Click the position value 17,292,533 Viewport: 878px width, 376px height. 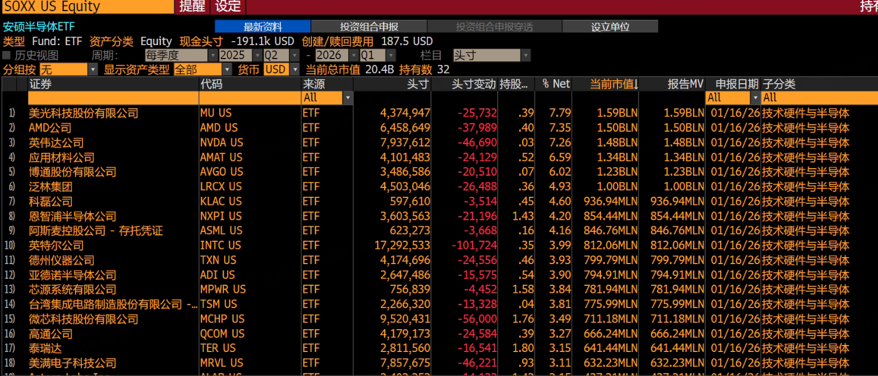(x=402, y=245)
